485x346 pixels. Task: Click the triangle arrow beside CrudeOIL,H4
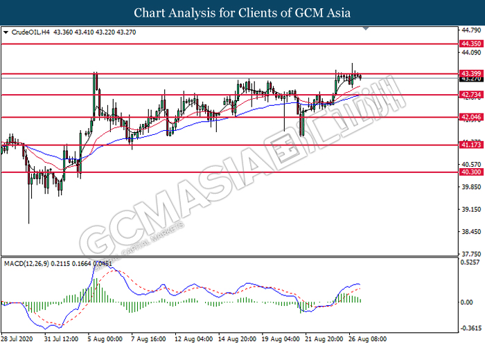pyautogui.click(x=6, y=33)
